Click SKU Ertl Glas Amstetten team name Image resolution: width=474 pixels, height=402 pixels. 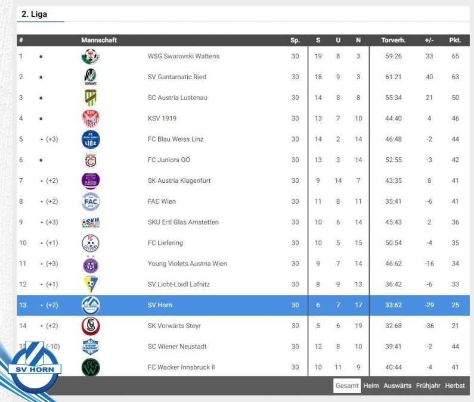pyautogui.click(x=183, y=222)
